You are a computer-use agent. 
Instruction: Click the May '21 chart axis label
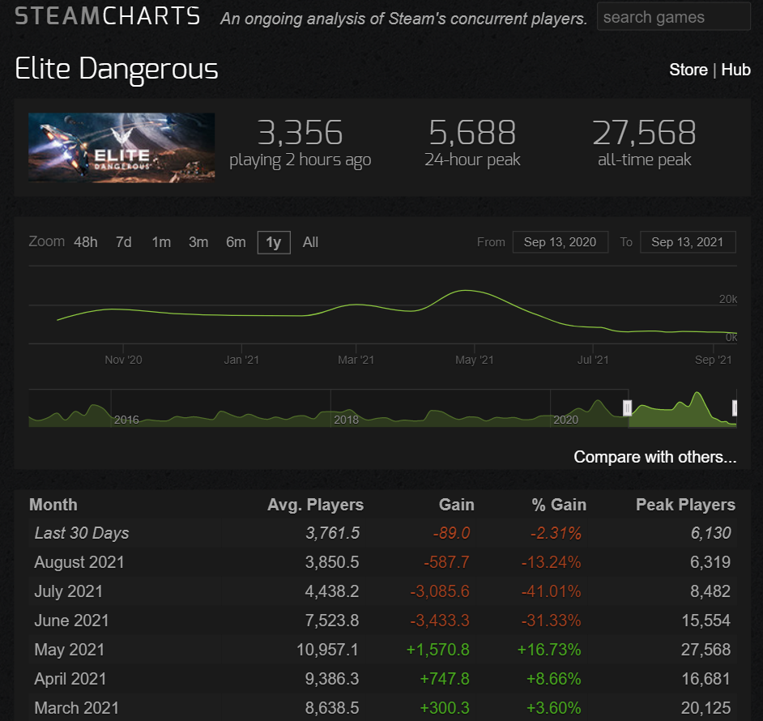(475, 360)
